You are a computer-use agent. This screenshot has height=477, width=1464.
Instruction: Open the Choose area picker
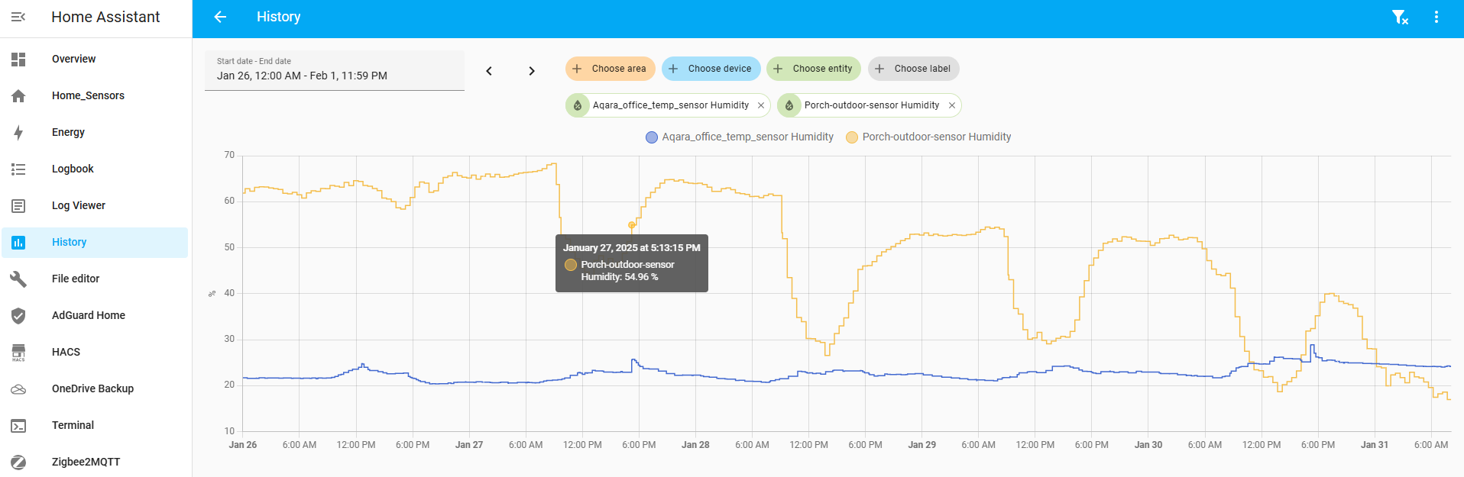point(610,69)
